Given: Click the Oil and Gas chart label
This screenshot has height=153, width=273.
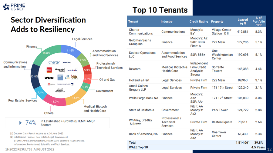Looking at the screenshot, I should 107,80.
